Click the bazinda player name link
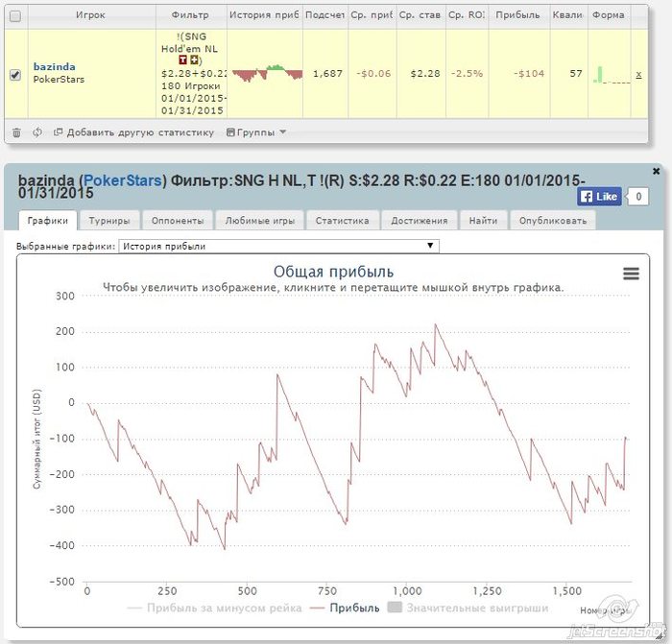This screenshot has height=644, width=672. (54, 66)
